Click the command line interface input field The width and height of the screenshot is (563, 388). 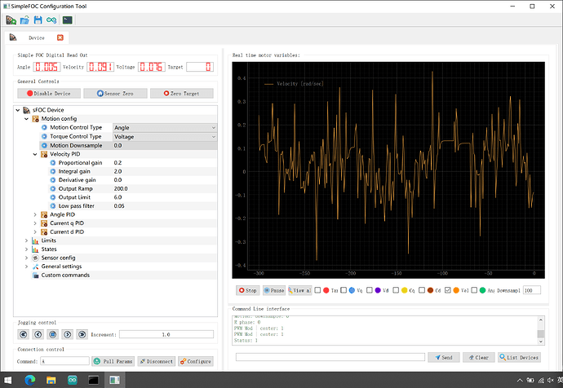click(330, 357)
